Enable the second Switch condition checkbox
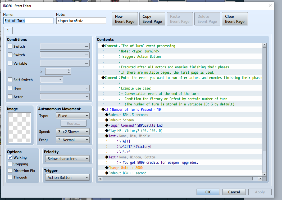 coord(10,55)
